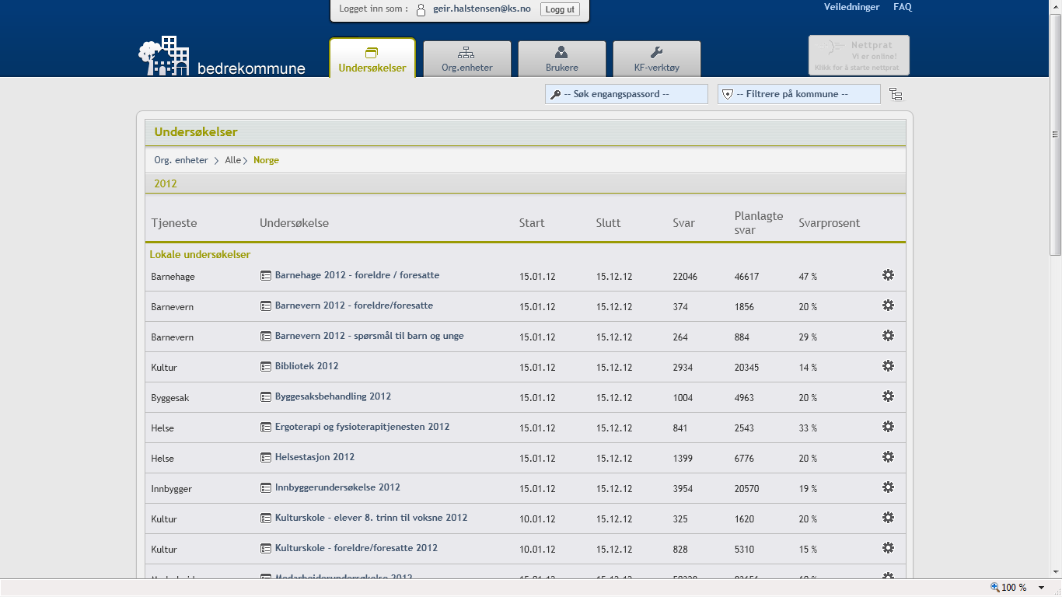Switch to Undersøkelser tab

click(372, 58)
